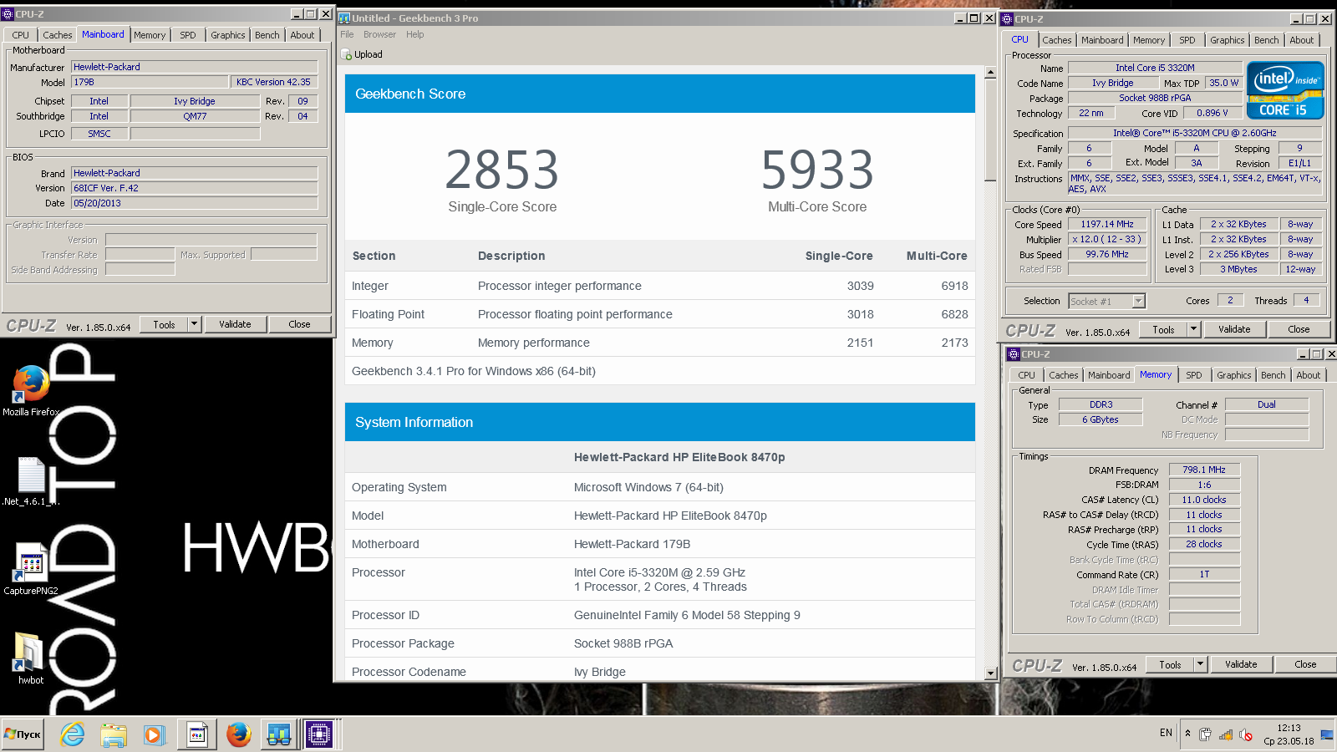Click the Integer section row
The image size is (1337, 752).
point(660,286)
